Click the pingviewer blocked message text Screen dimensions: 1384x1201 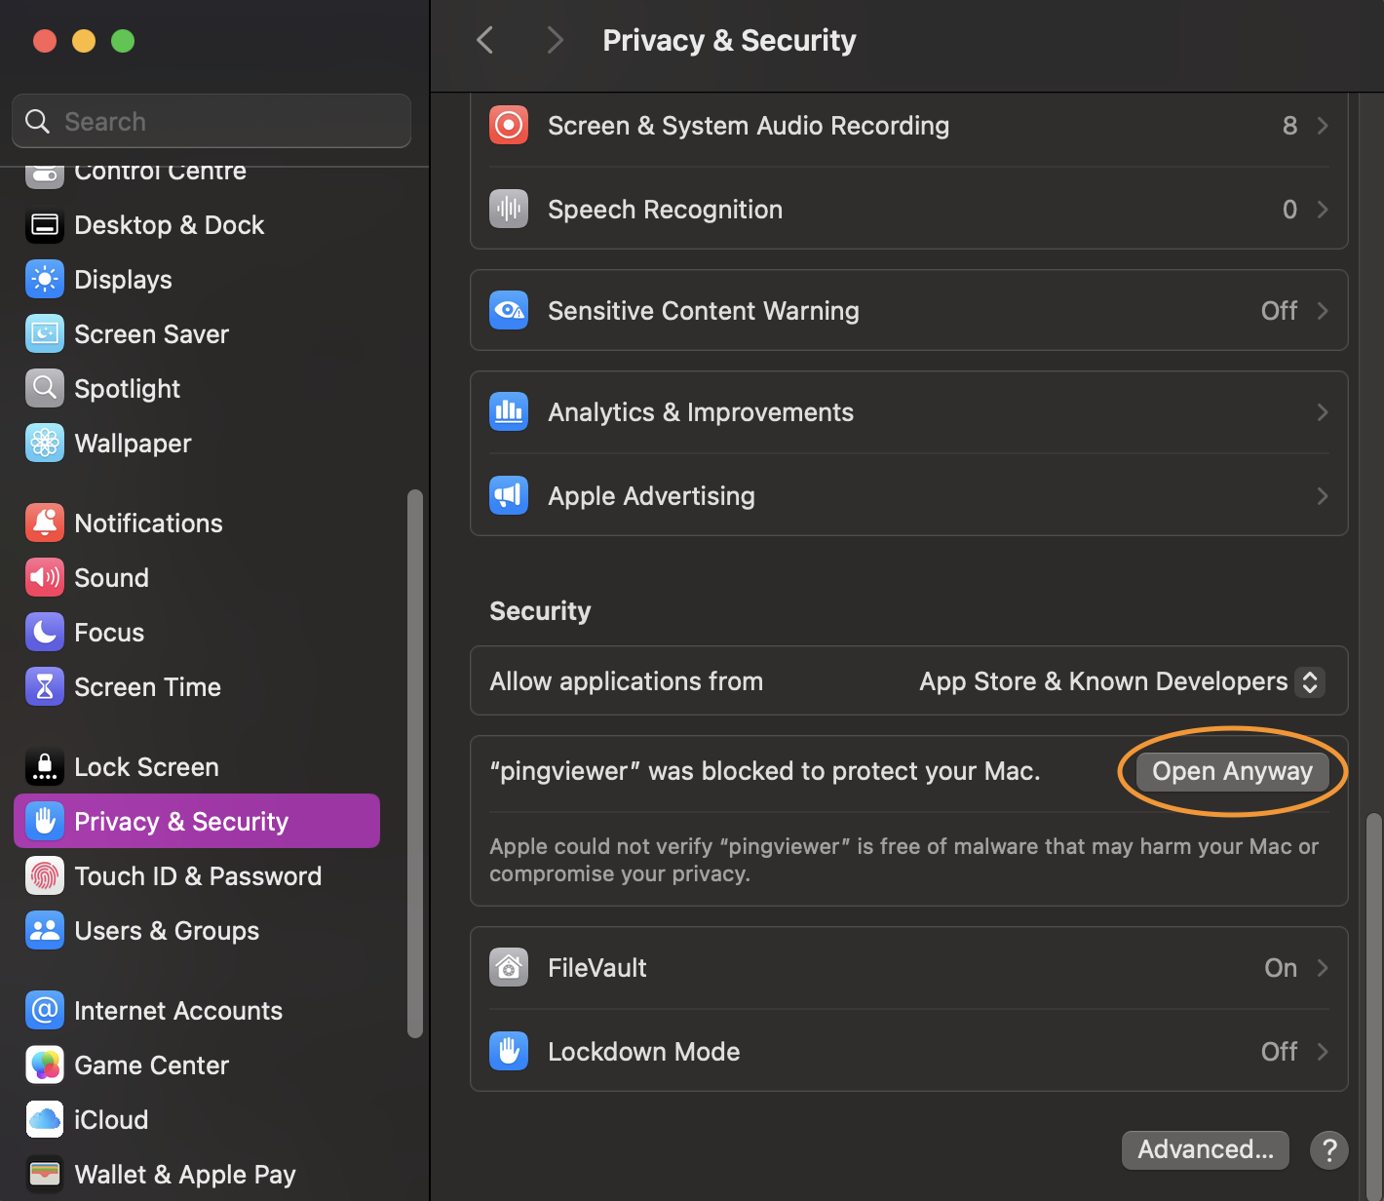tap(765, 771)
